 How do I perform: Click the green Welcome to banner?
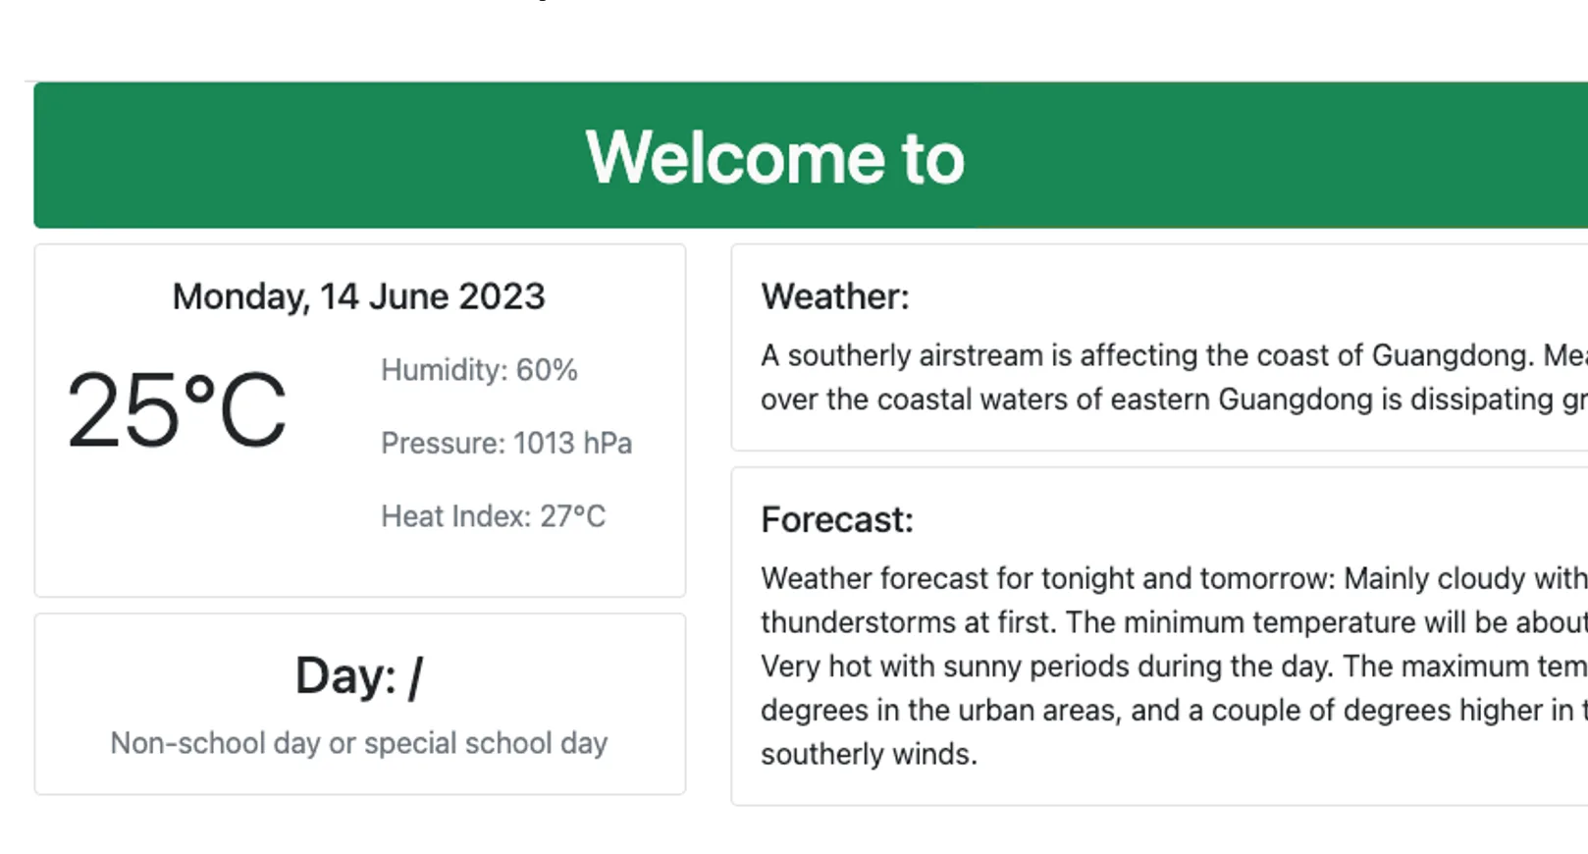pos(811,155)
